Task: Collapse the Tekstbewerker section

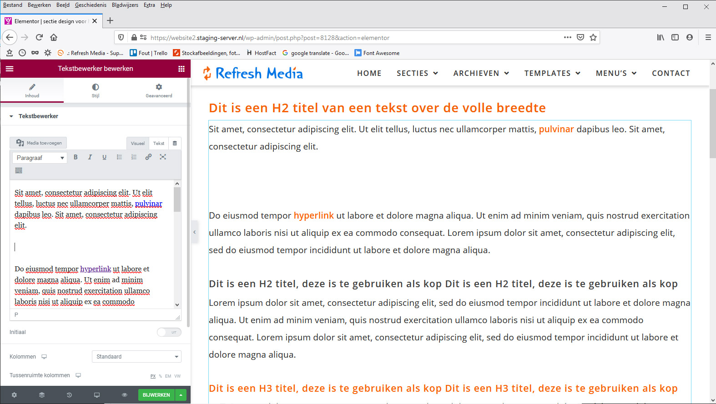Action: click(x=11, y=116)
